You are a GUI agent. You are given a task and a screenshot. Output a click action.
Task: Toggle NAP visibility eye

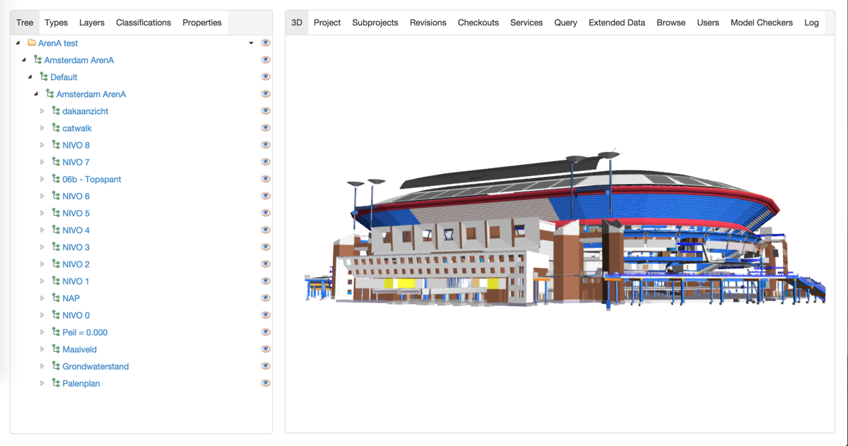[266, 298]
